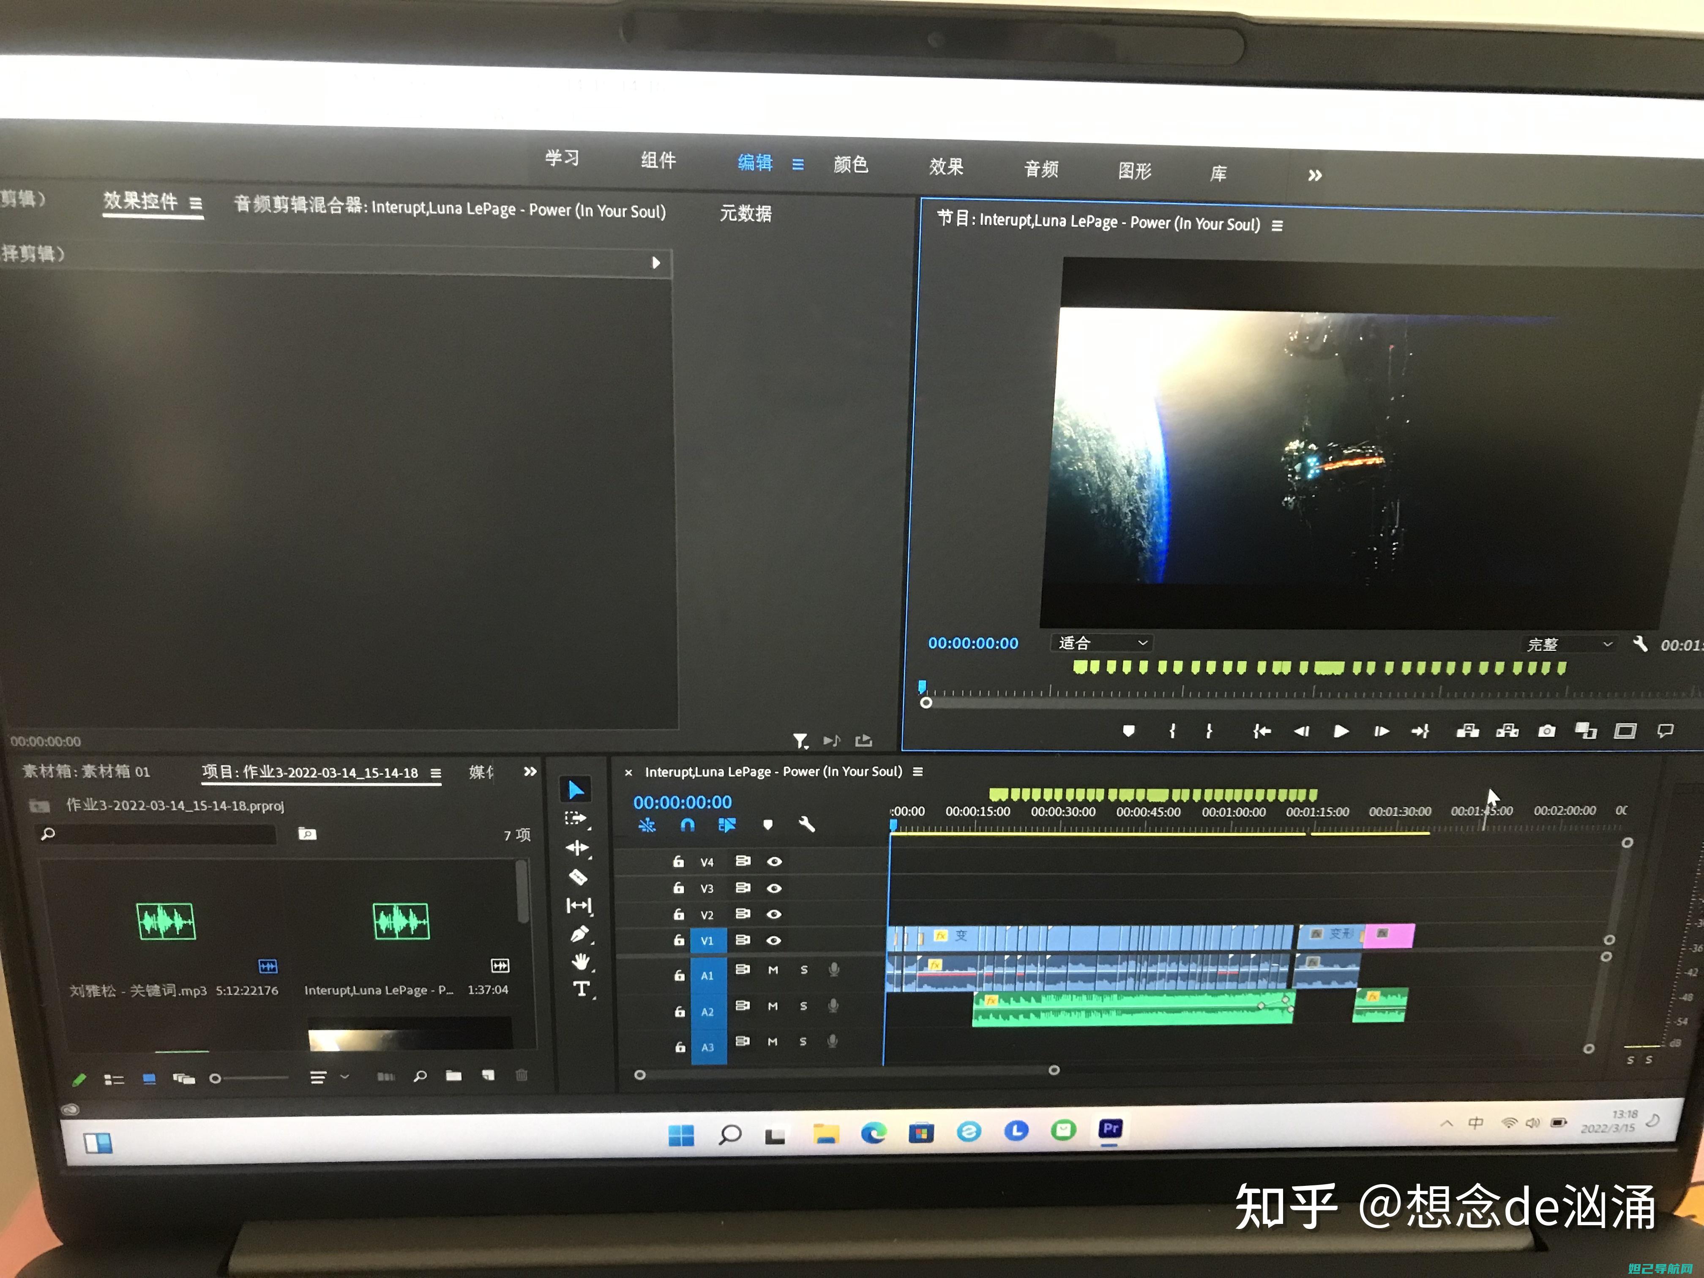Screen dimensions: 1704x1278
Task: Export frame with camera icon
Action: click(1546, 731)
